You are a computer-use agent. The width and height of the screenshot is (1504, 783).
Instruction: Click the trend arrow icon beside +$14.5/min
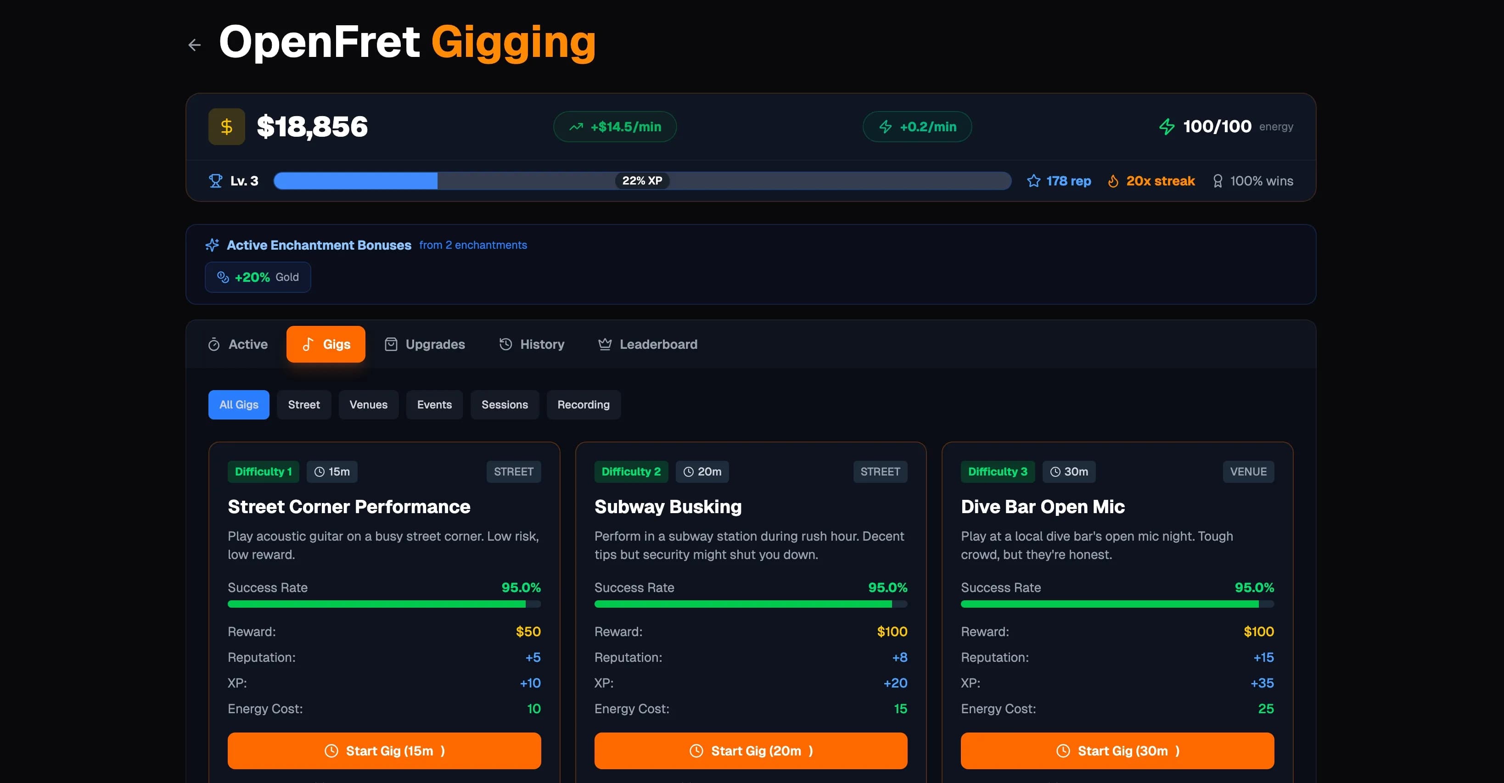(x=576, y=127)
